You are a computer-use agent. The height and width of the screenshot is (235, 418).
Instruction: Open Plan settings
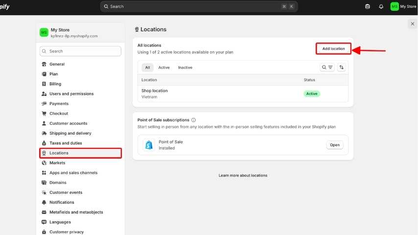click(80, 74)
